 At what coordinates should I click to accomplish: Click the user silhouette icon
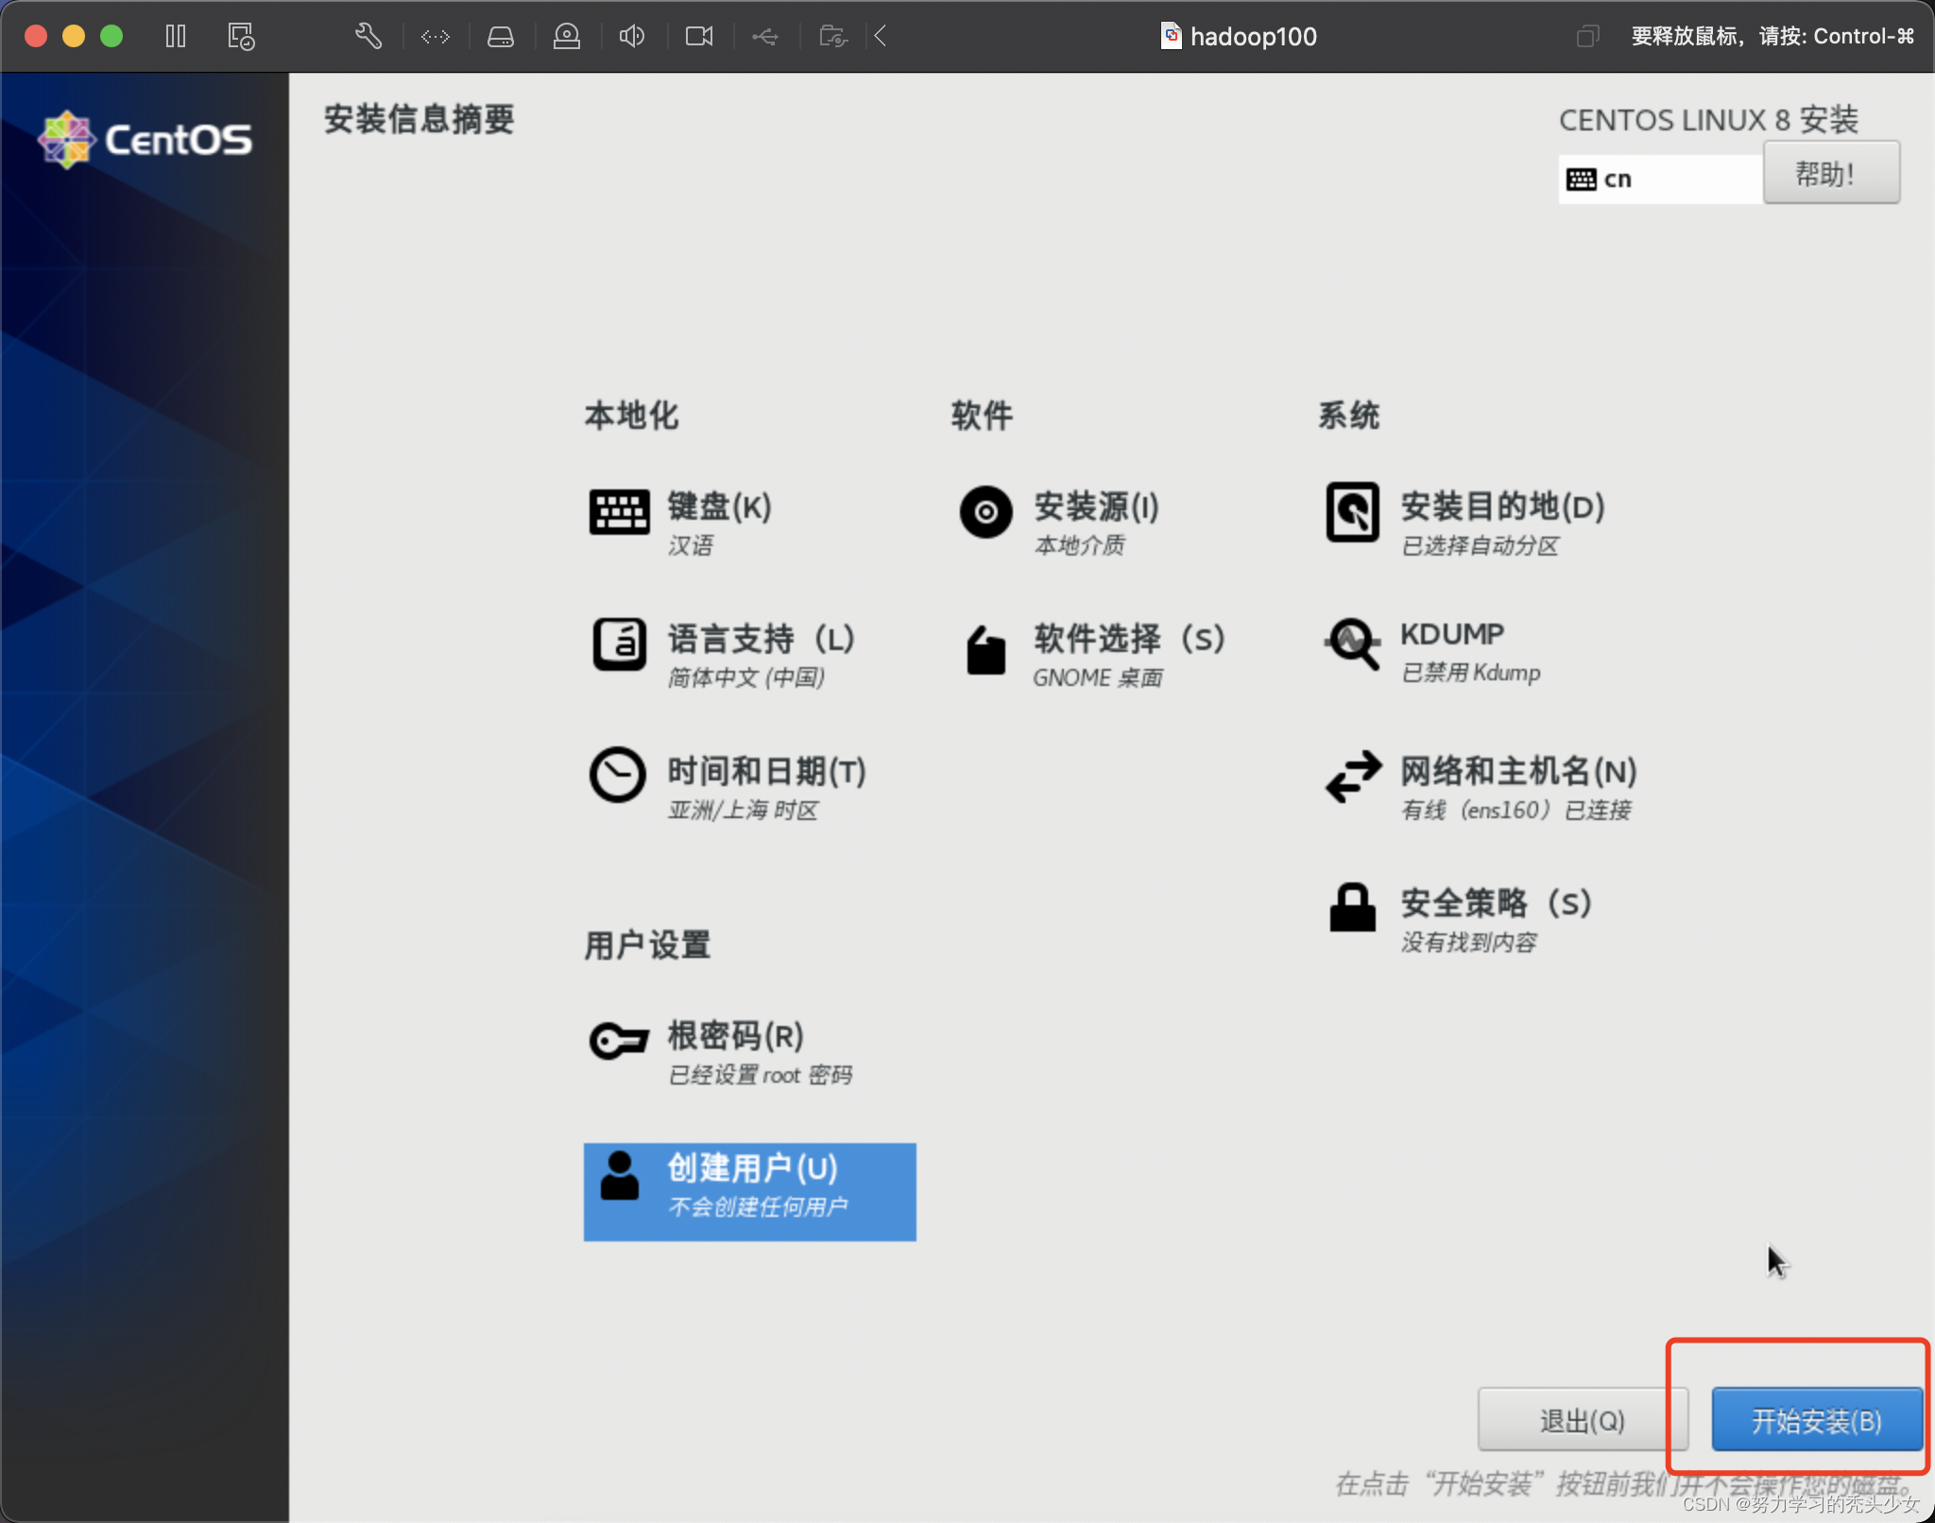pos(619,1176)
